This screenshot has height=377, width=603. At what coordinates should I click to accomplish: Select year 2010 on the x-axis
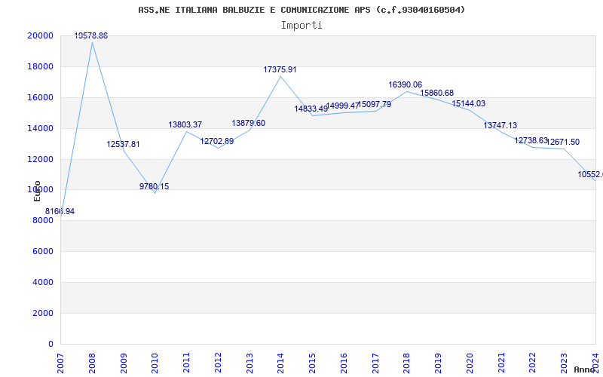(x=155, y=360)
